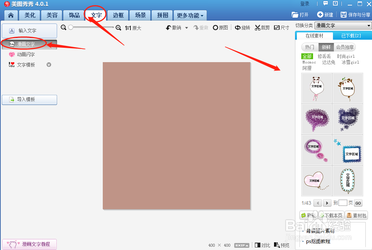Go to next material page arrow
Viewport: 372px width, 250px height.
[x=327, y=203]
